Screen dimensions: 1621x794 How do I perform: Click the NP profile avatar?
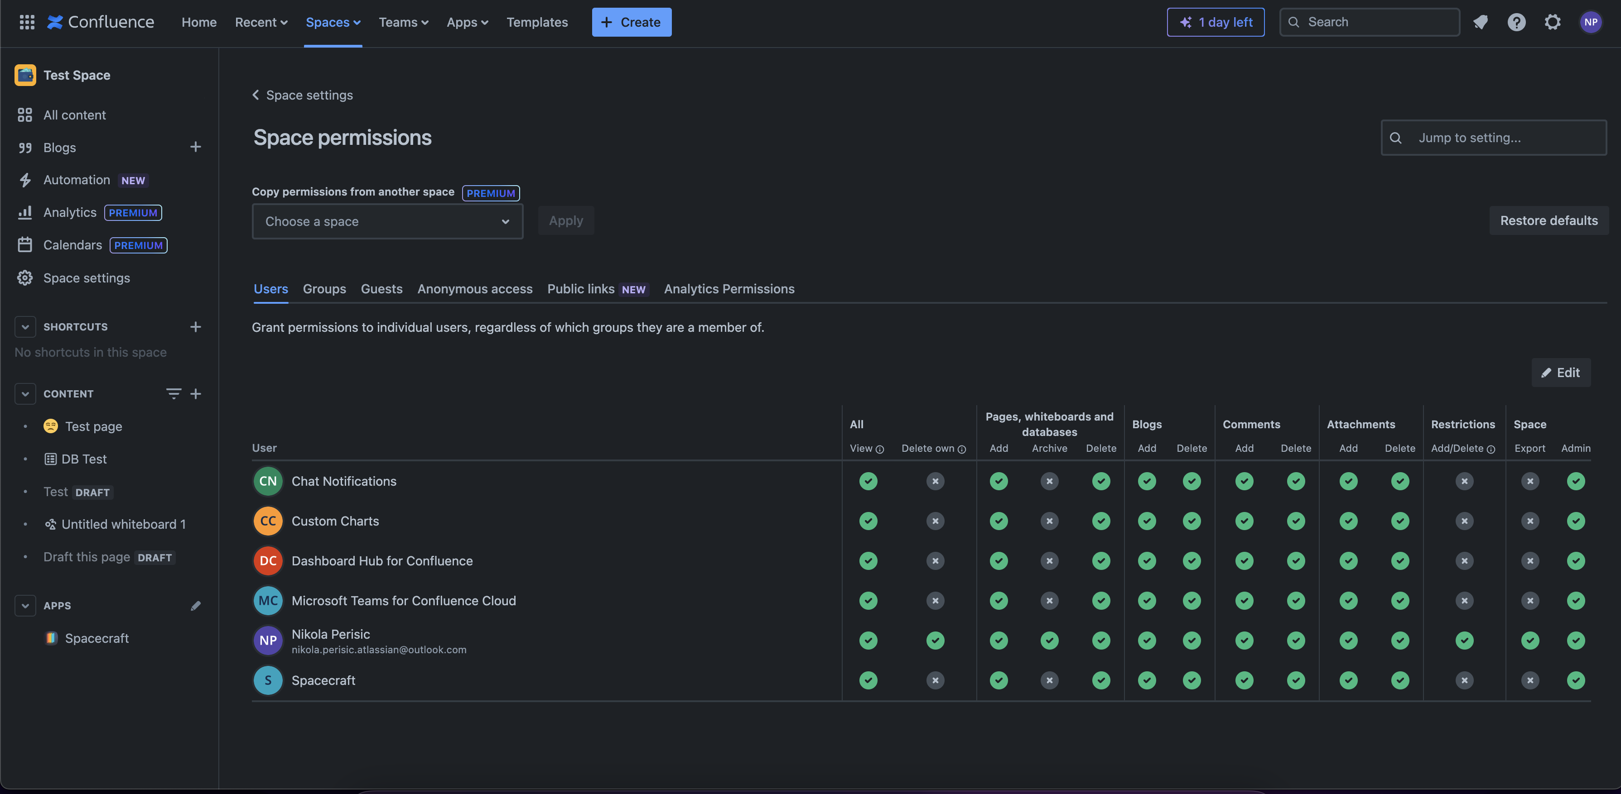tap(1591, 22)
